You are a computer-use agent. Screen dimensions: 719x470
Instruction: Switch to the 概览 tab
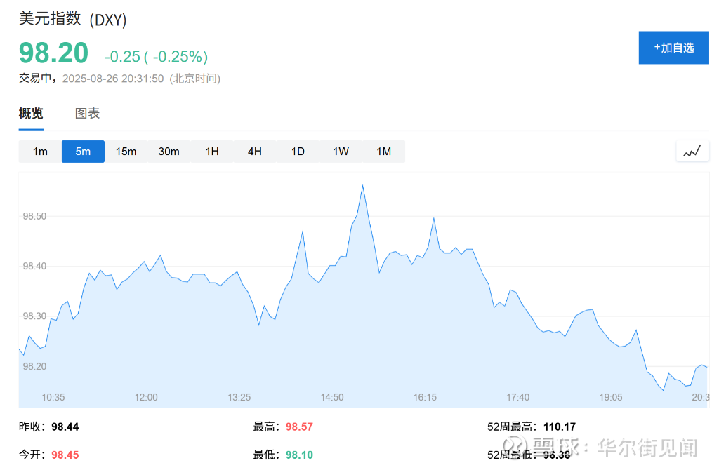tap(31, 114)
